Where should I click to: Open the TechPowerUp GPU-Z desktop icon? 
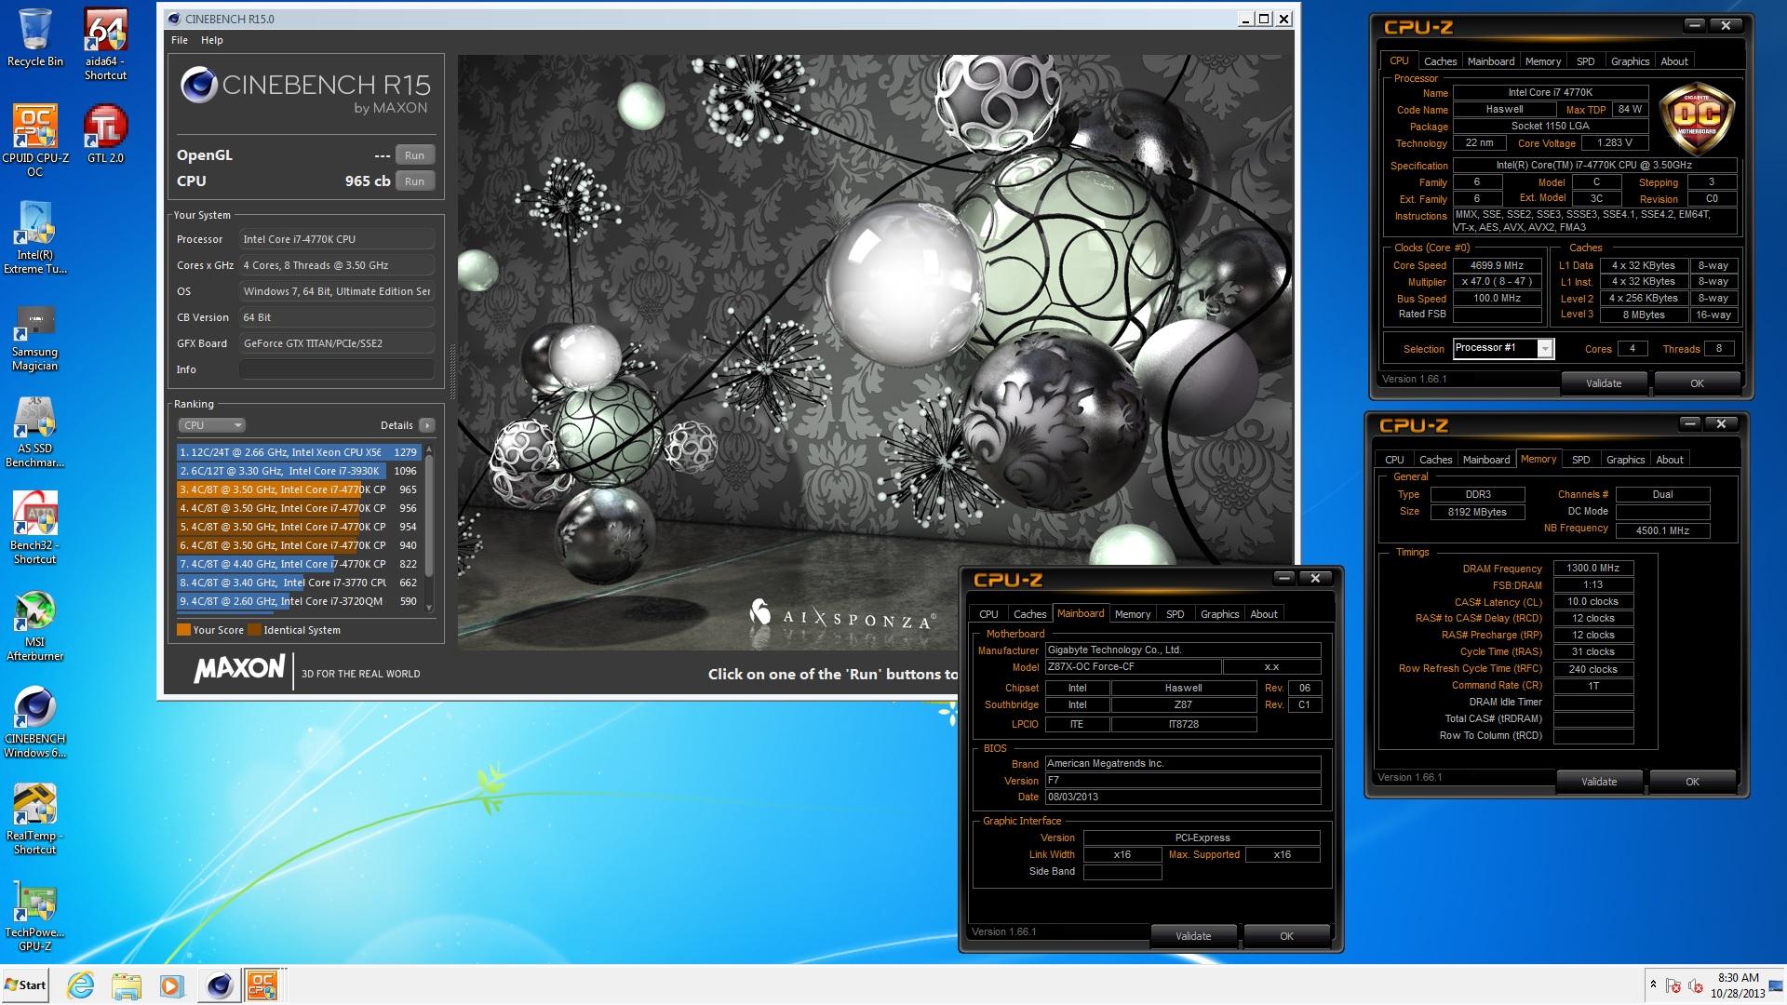click(34, 917)
